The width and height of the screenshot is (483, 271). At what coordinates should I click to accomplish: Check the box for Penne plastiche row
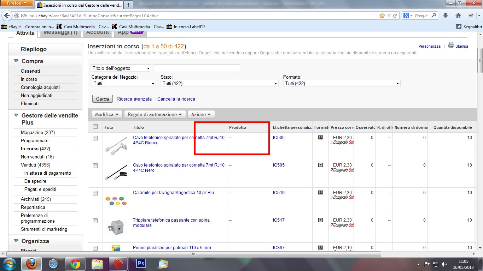pyautogui.click(x=95, y=248)
